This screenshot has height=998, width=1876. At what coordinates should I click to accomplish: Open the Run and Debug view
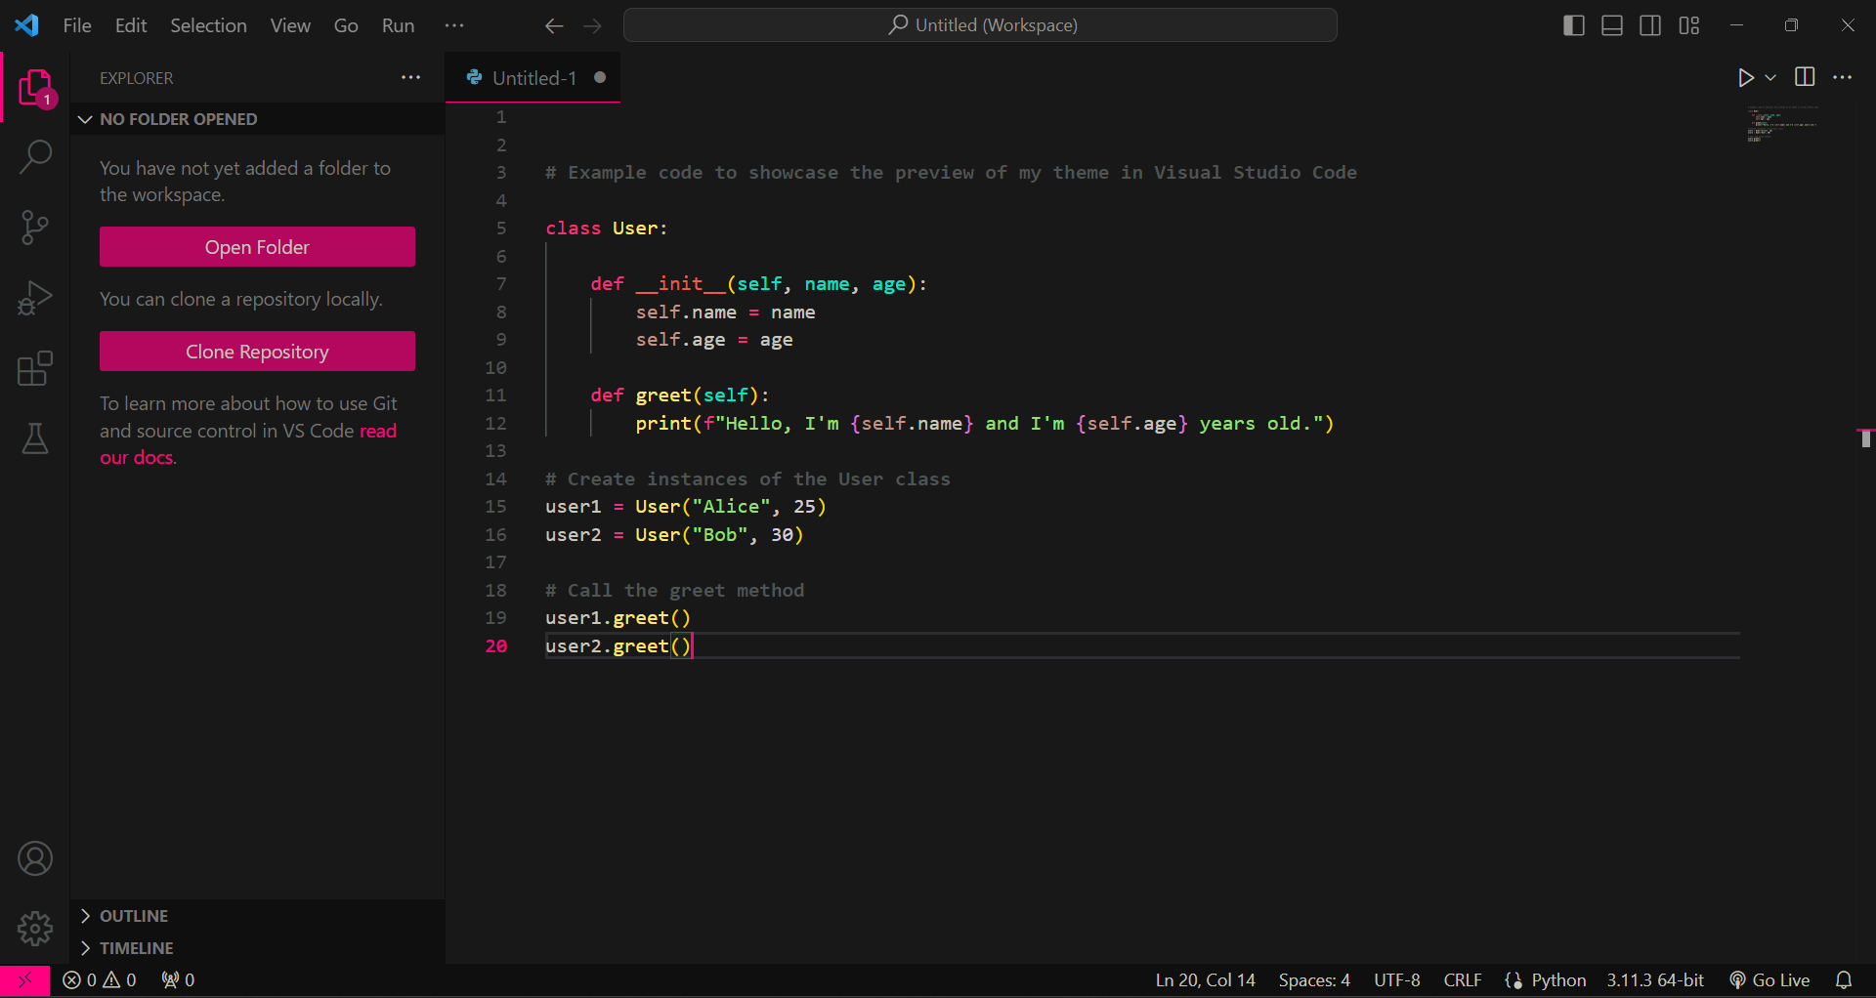coord(35,298)
